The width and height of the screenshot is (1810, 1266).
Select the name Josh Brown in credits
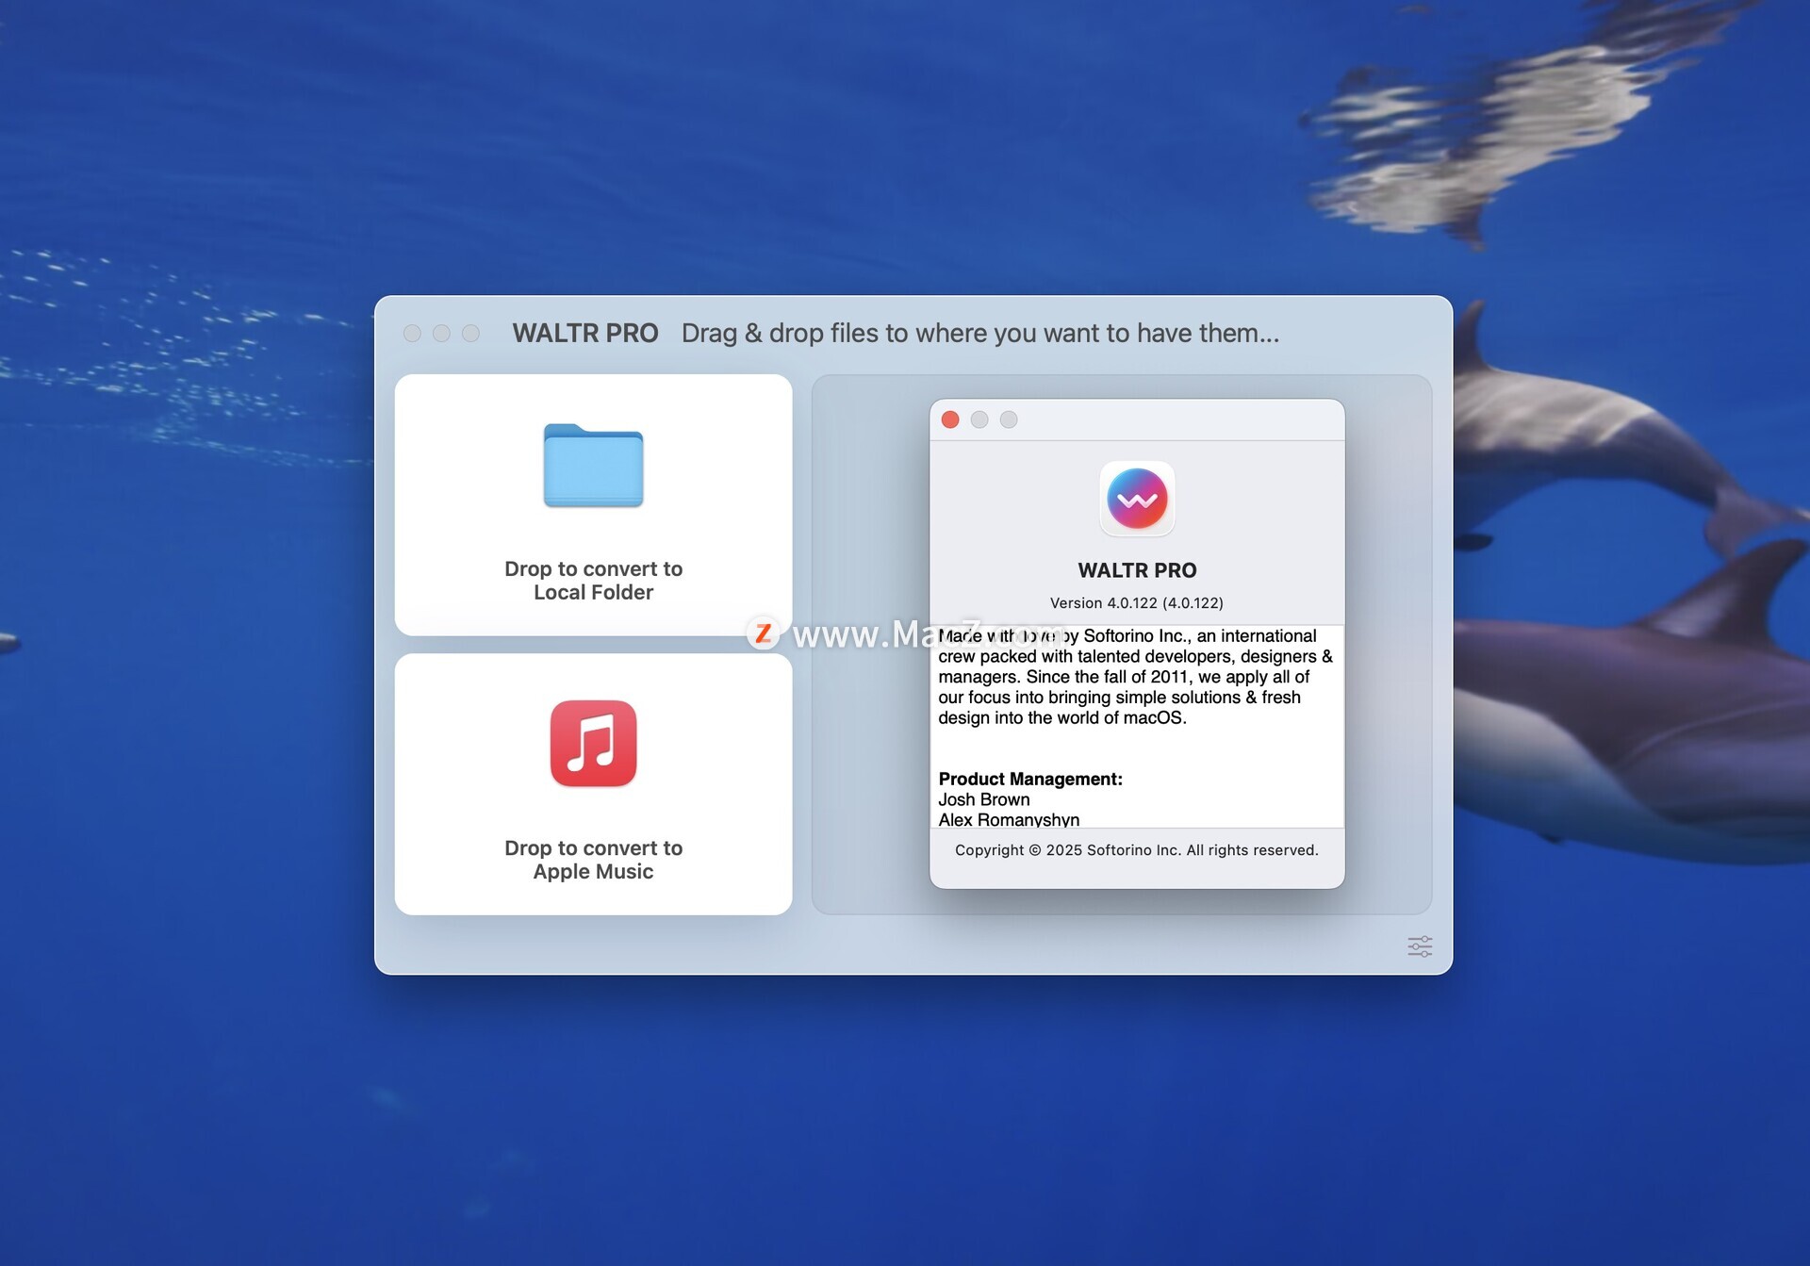coord(983,799)
